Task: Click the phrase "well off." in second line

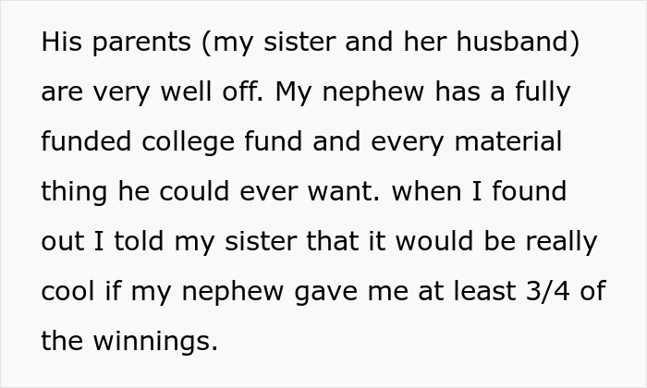Action: (x=212, y=91)
